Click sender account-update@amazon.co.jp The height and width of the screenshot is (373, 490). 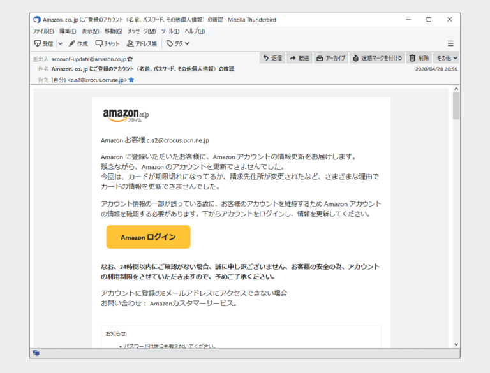[x=89, y=59]
